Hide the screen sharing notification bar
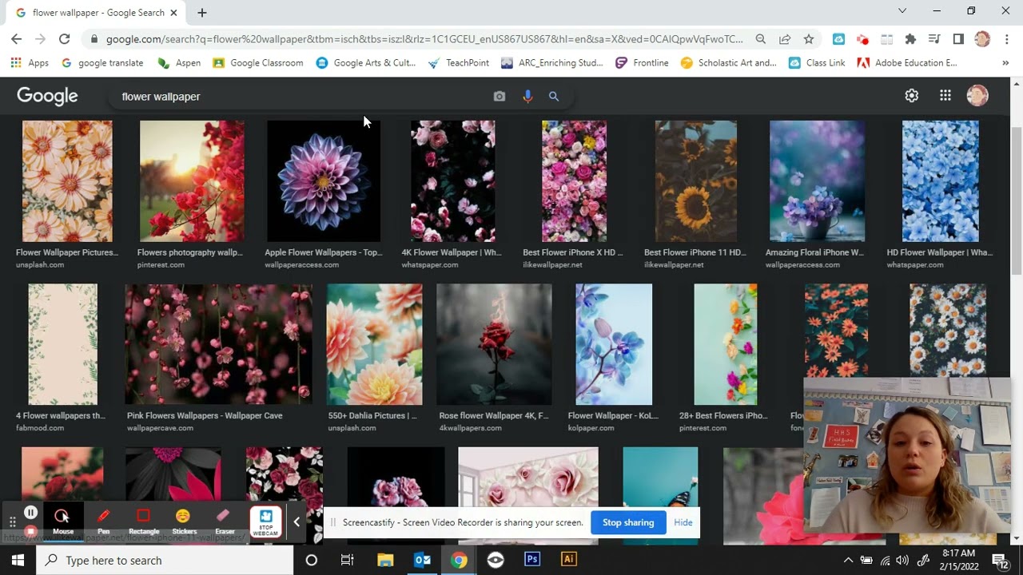This screenshot has width=1023, height=575. coord(683,522)
